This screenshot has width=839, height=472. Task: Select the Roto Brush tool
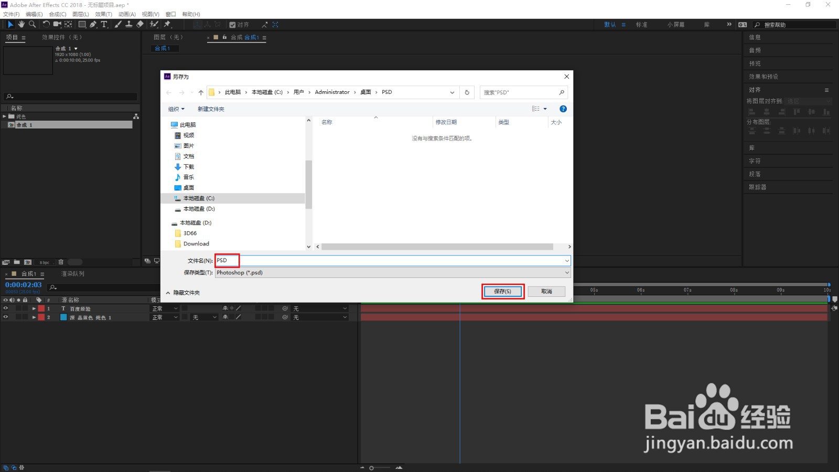coord(154,24)
